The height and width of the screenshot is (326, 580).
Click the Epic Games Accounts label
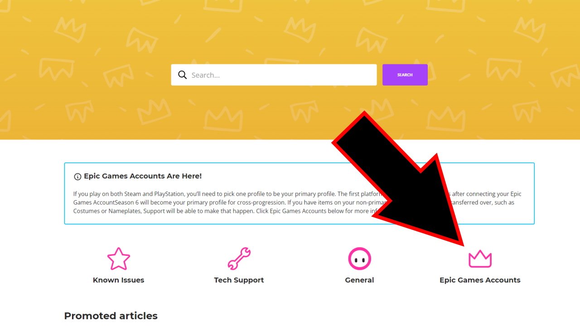480,280
